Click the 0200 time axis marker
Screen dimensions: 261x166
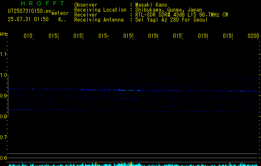(254, 36)
